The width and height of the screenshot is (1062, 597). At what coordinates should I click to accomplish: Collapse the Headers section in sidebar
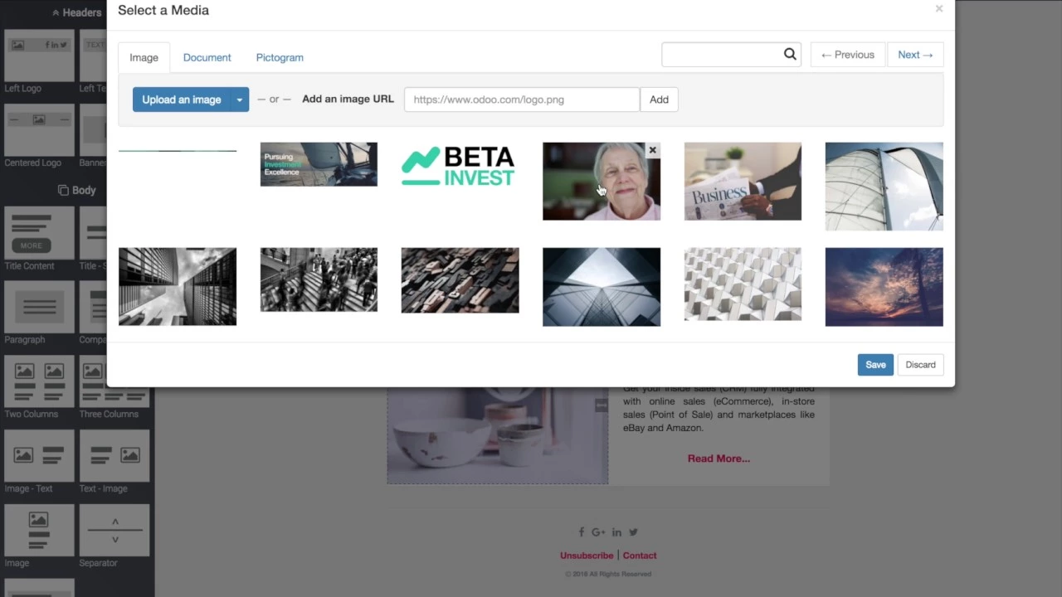[76, 12]
